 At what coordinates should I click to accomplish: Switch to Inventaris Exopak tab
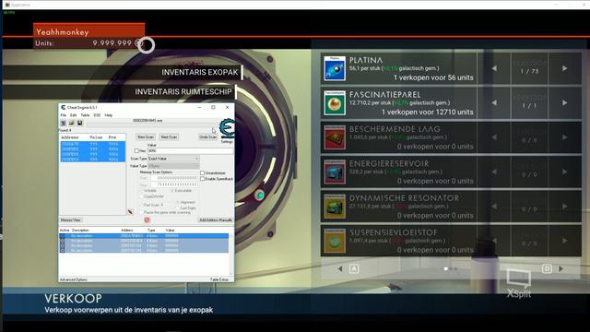click(200, 72)
